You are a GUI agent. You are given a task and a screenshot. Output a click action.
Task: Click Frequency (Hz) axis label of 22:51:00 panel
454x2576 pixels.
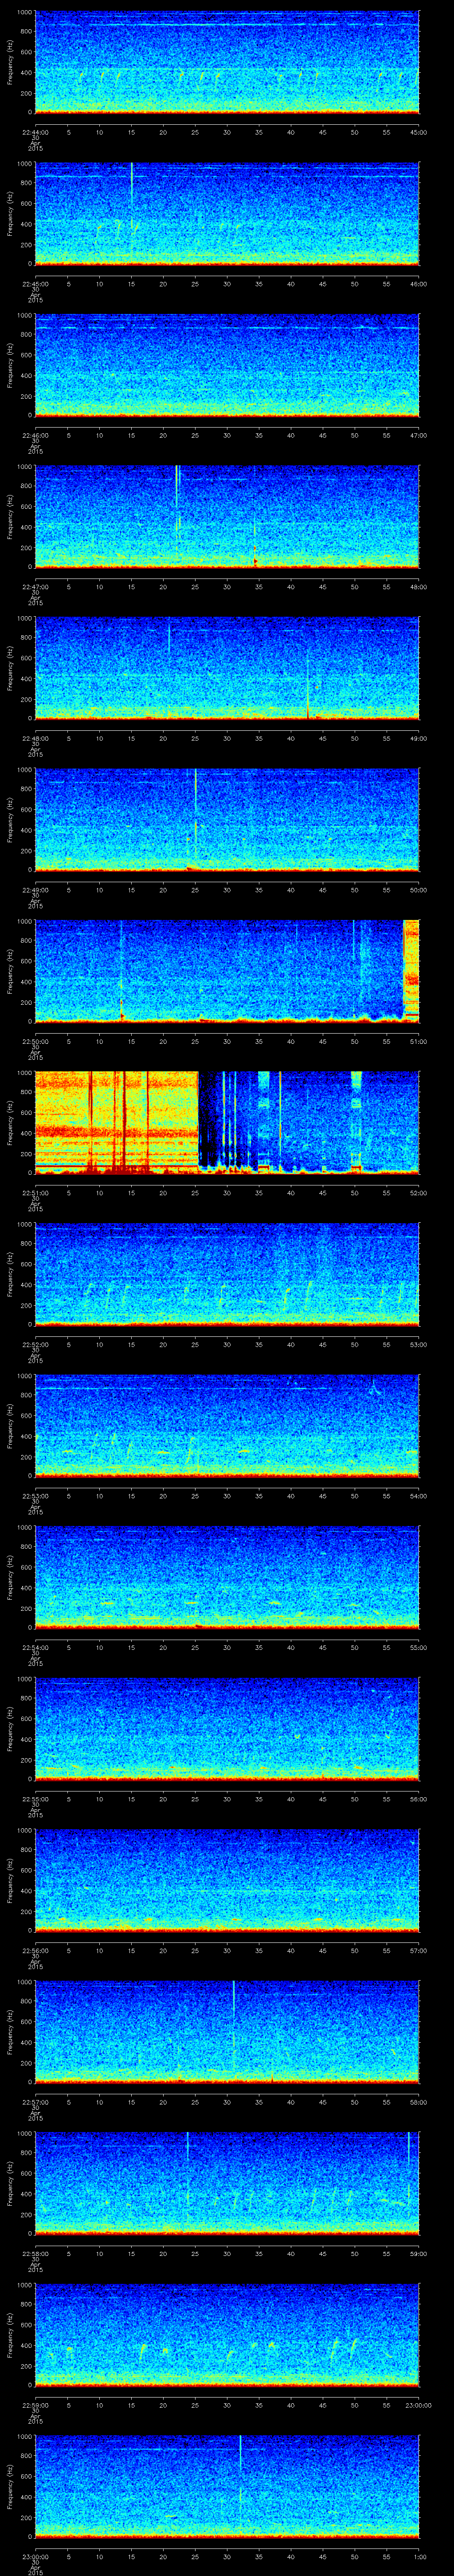pos(10,1123)
